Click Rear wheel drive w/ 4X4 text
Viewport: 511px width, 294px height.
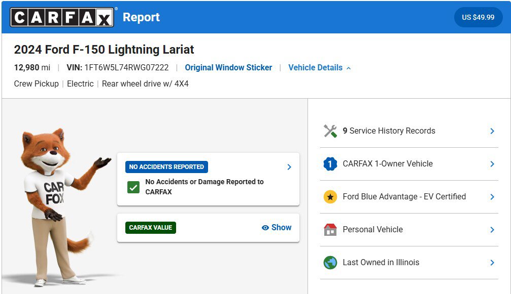(145, 83)
